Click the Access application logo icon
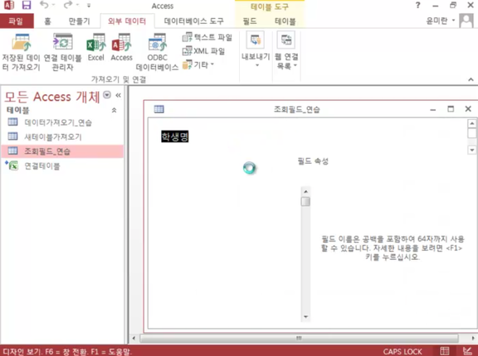The image size is (478, 356). (9, 5)
